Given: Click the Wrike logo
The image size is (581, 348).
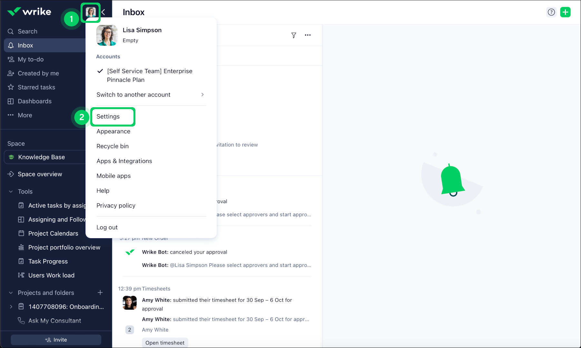Looking at the screenshot, I should click(29, 12).
